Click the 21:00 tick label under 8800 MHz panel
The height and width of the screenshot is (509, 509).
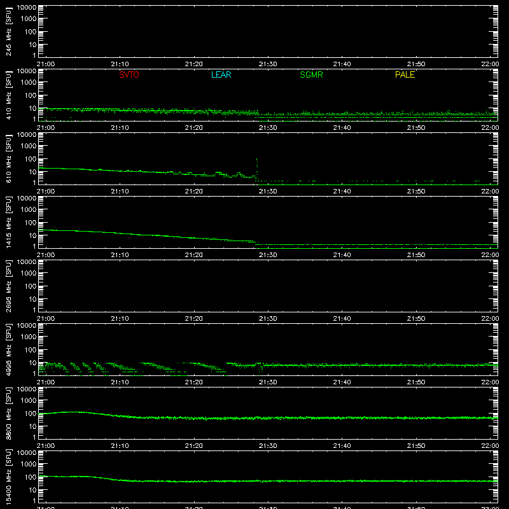coord(46,446)
